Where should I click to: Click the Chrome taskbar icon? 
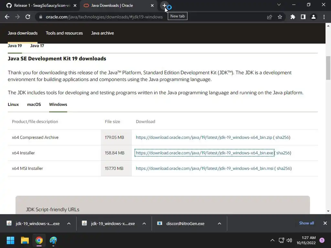(x=39, y=240)
